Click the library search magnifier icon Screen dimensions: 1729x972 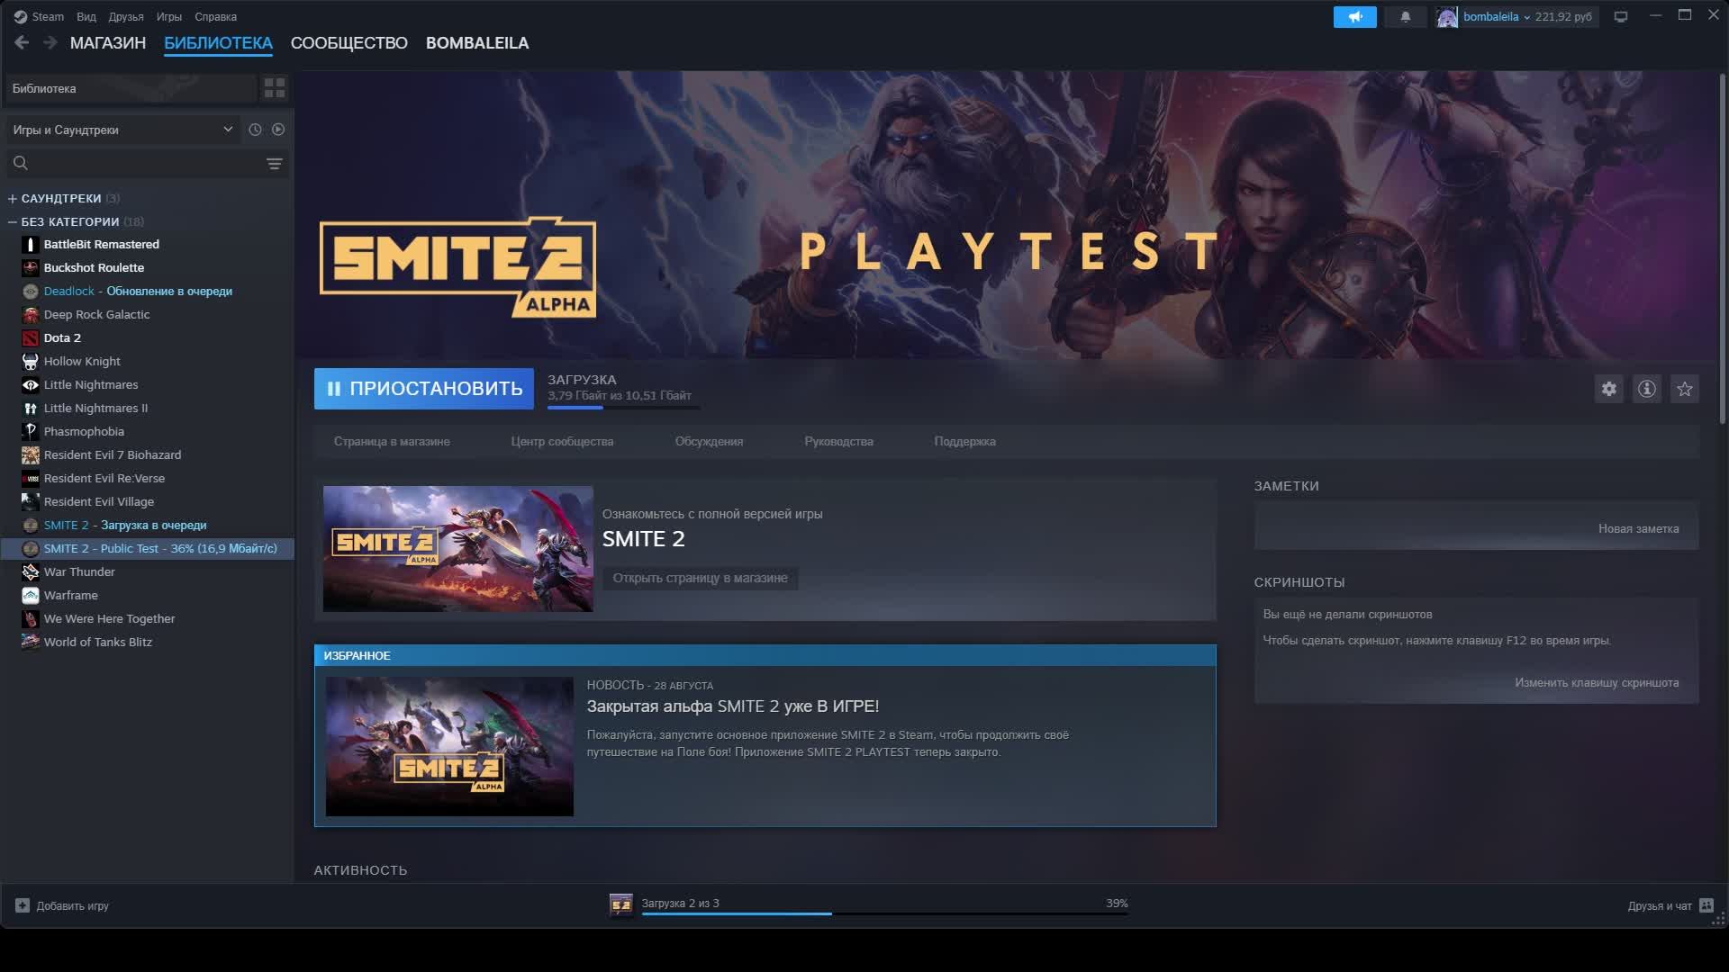click(x=20, y=163)
